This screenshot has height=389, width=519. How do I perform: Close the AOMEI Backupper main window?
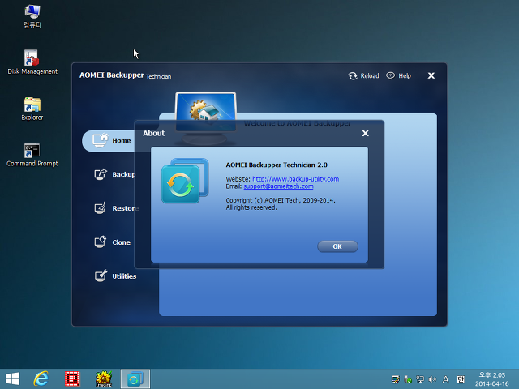tap(431, 75)
